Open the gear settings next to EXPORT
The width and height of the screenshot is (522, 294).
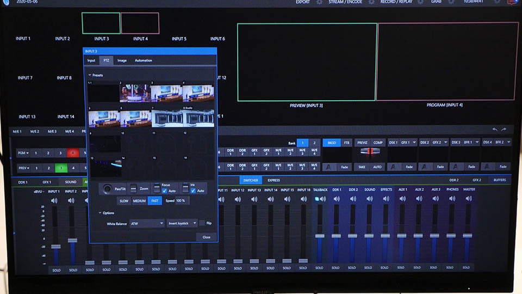(319, 2)
